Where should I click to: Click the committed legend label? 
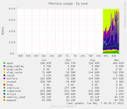pyautogui.click(x=14, y=91)
